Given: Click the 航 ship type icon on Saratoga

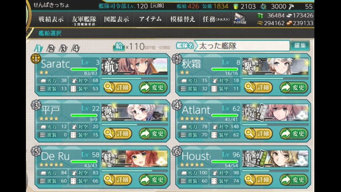Looking at the screenshot, I should (109, 66).
